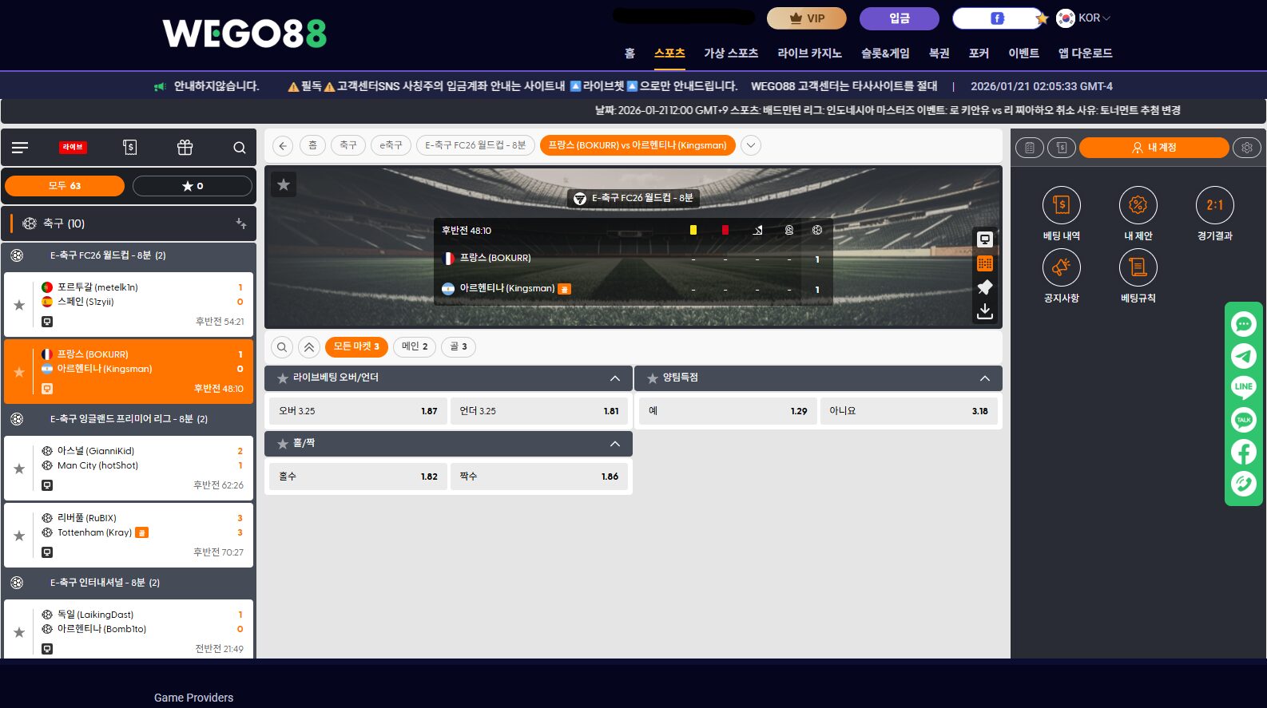Bet on 짝수 at 1.86
This screenshot has width=1267, height=708.
[x=539, y=477]
